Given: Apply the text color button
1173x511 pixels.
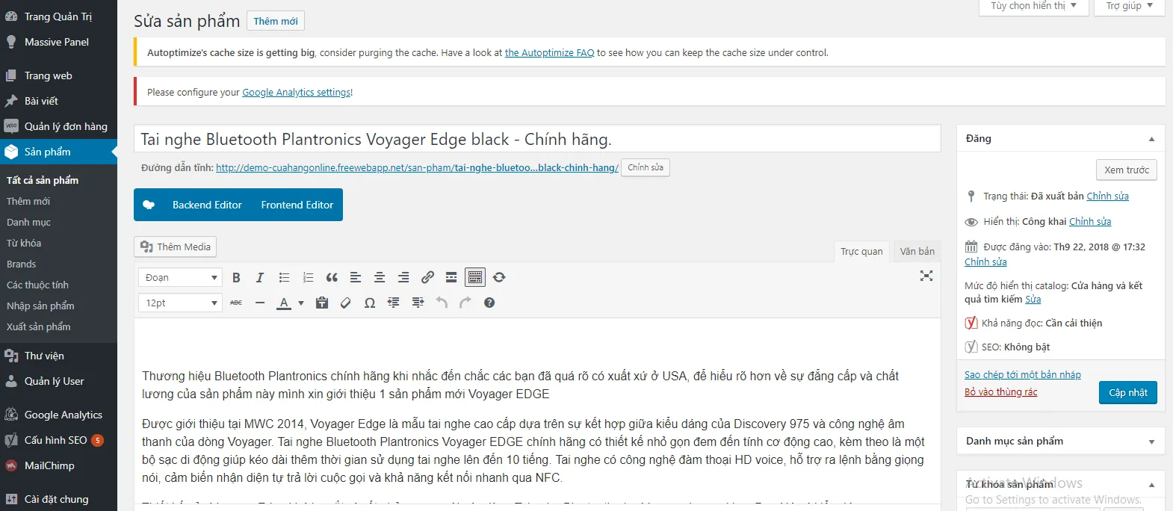Looking at the screenshot, I should point(284,303).
